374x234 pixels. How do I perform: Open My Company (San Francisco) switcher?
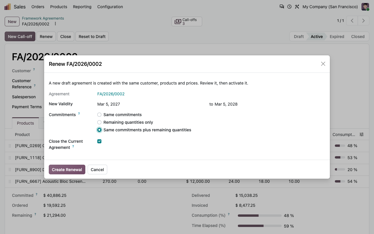click(x=330, y=7)
